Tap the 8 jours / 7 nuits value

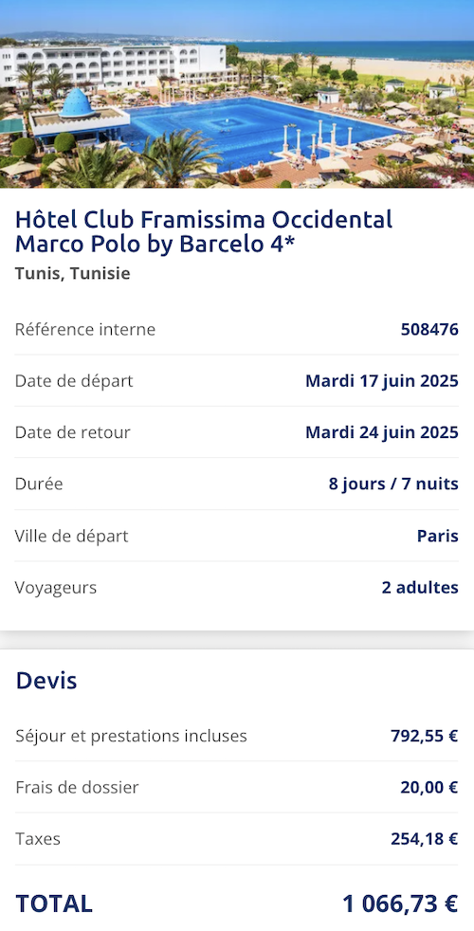pos(393,484)
